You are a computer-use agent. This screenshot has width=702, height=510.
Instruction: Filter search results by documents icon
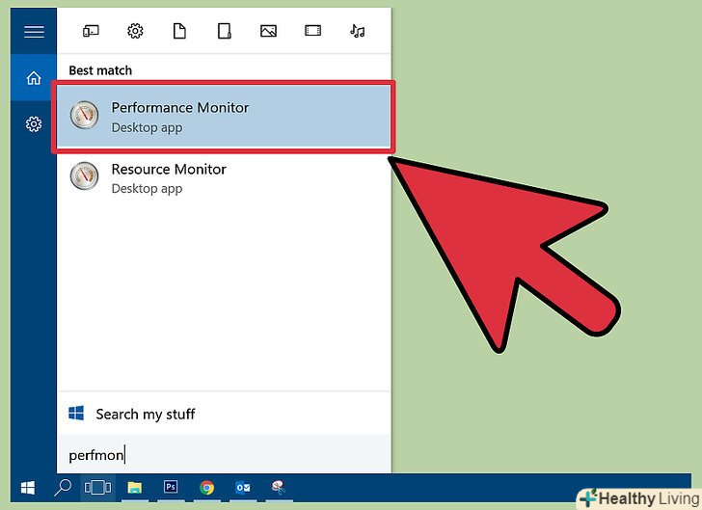point(179,31)
